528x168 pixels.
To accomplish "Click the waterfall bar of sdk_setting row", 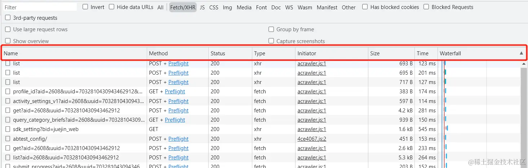I will coord(447,128).
